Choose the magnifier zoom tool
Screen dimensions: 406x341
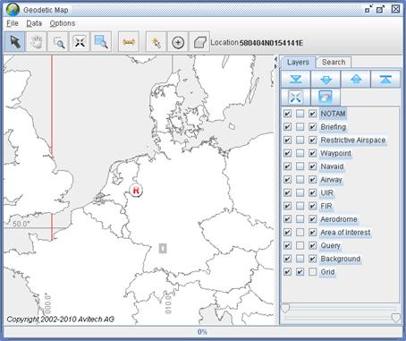(58, 42)
